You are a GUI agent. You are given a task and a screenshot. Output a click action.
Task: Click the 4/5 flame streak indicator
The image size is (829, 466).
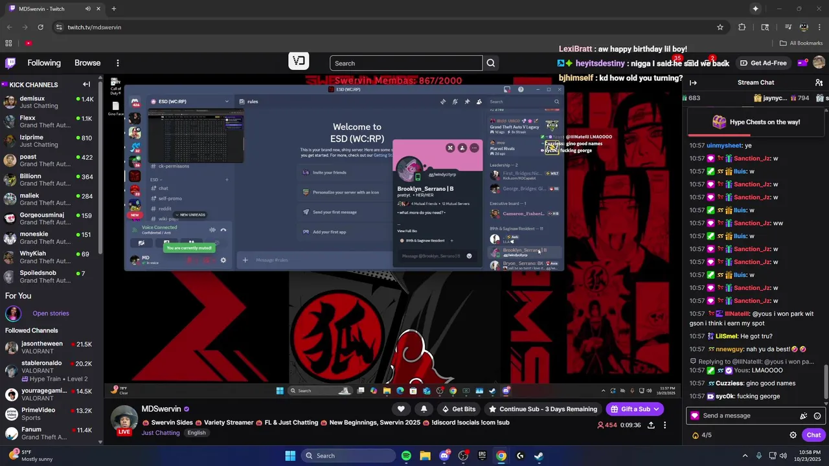click(x=702, y=436)
